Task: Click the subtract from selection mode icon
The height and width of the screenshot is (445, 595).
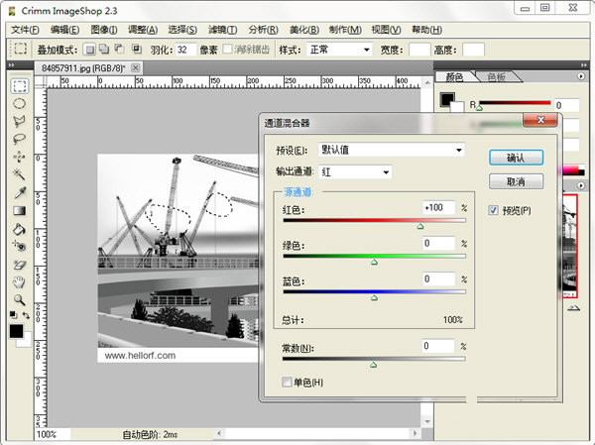Action: [120, 49]
